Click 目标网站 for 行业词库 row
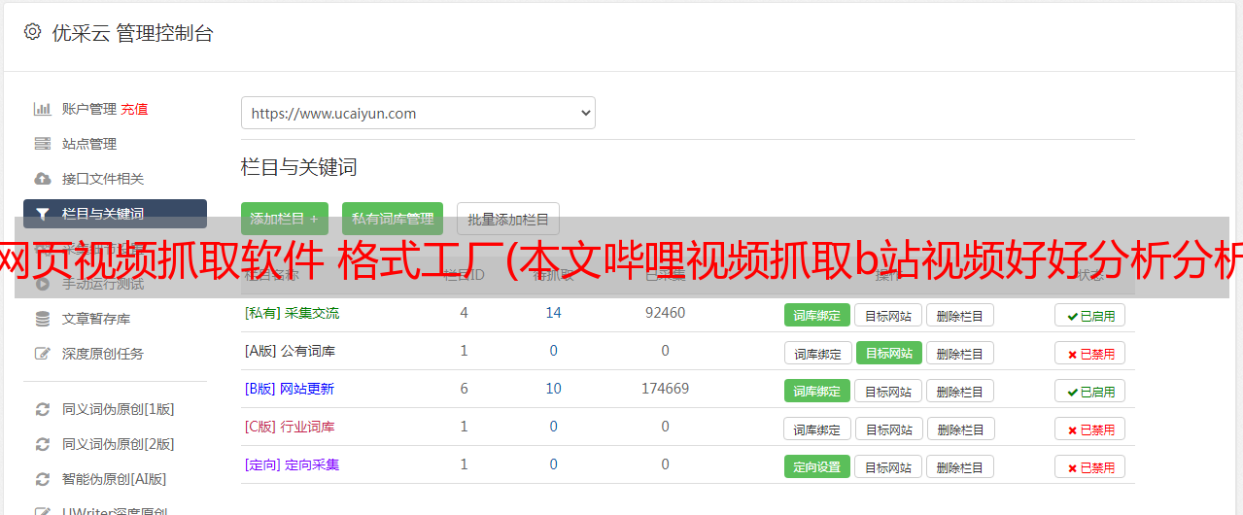Image resolution: width=1243 pixels, height=515 pixels. coord(888,429)
